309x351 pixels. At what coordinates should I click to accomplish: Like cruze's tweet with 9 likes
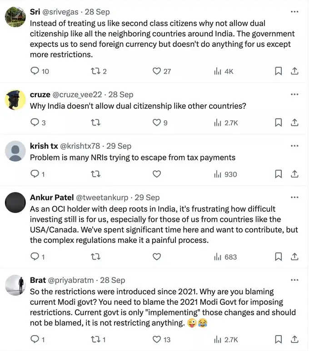(x=157, y=123)
